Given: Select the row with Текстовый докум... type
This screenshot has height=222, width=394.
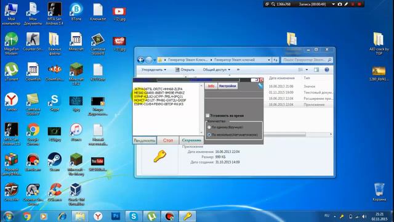Looking at the screenshot, I should pyautogui.click(x=299, y=92).
